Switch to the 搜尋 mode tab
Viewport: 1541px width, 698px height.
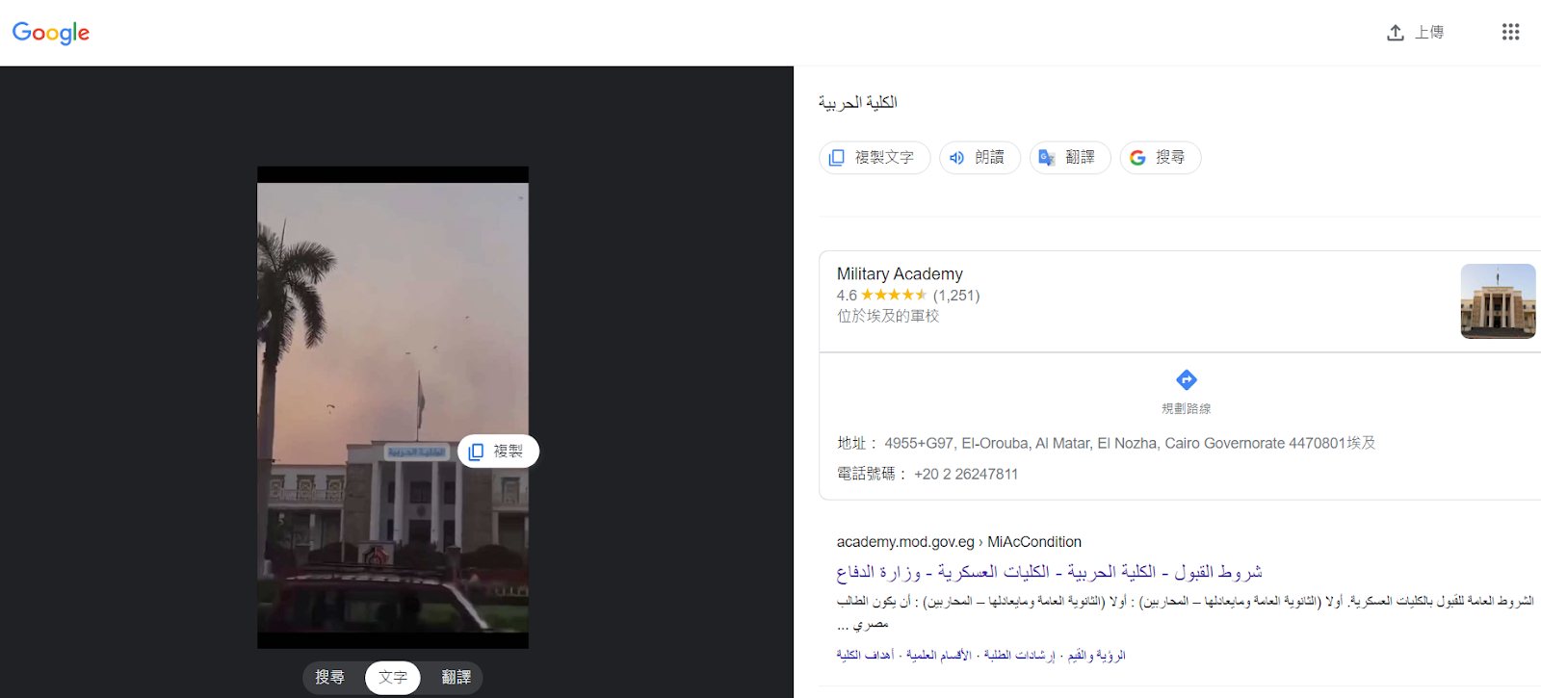point(329,678)
